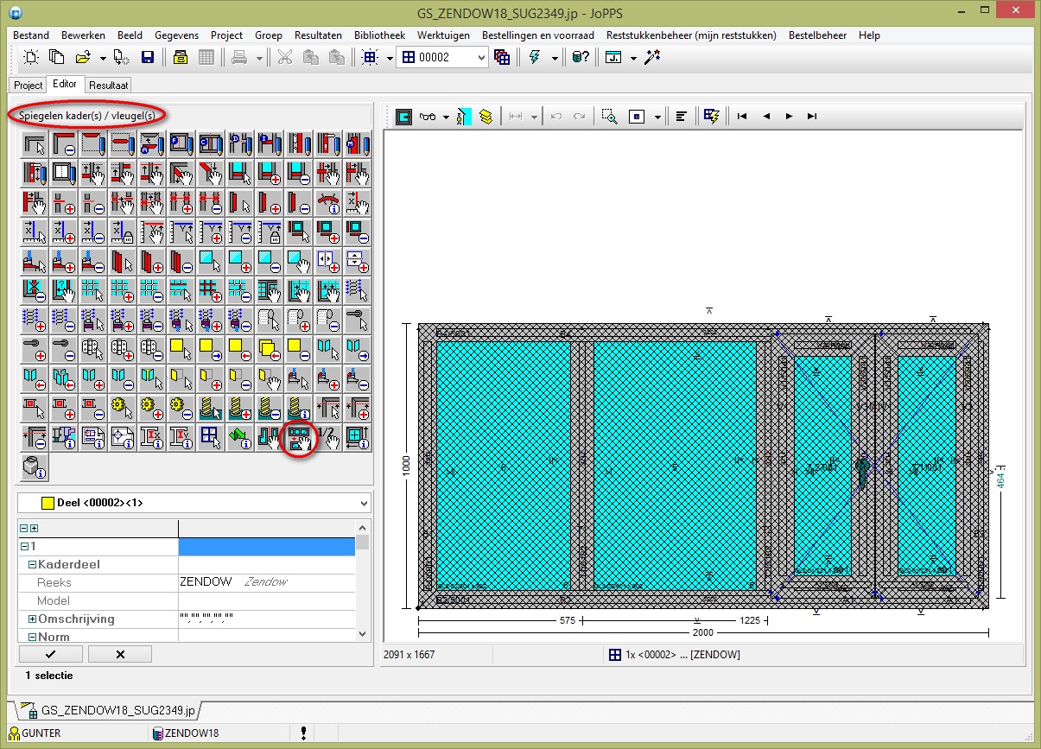Click the X cancel button
Screen dimensions: 1041x749
[x=120, y=654]
